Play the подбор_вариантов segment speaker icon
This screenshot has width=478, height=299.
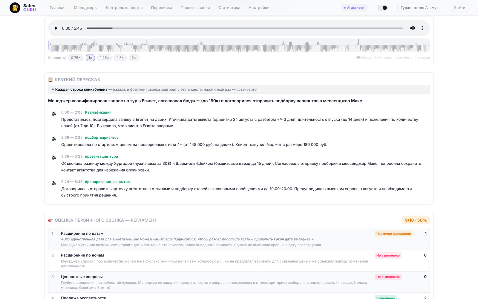coord(54,139)
